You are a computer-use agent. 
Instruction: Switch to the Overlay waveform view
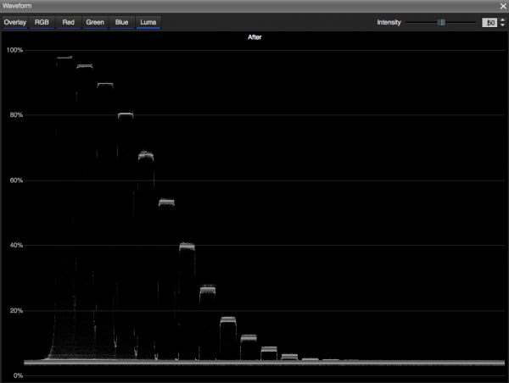(15, 22)
